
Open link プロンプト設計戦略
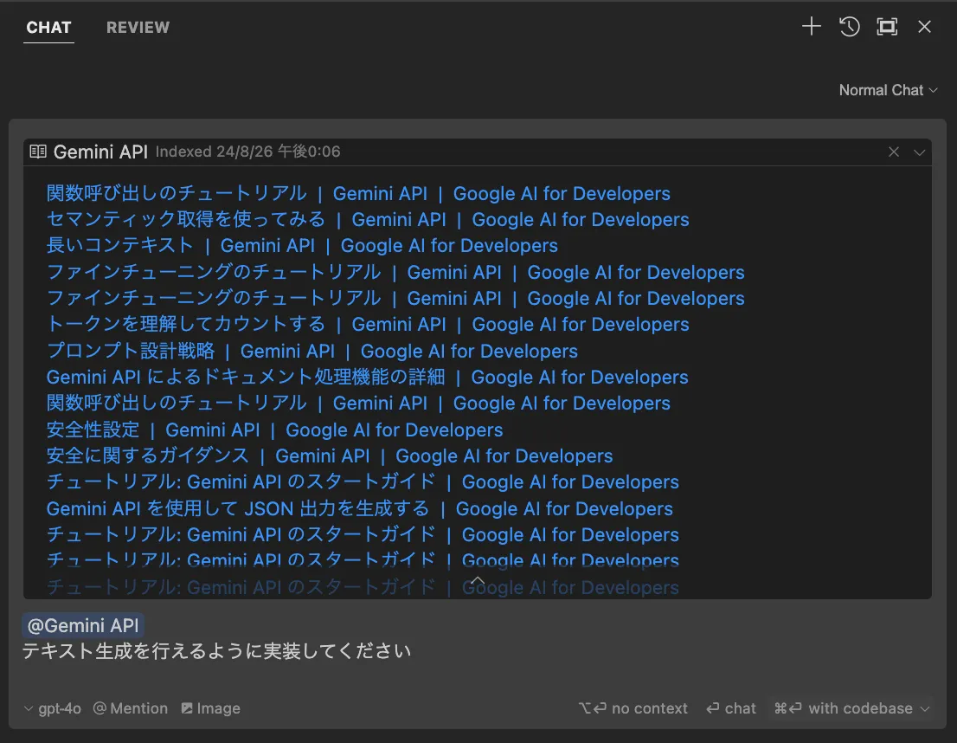pos(312,352)
